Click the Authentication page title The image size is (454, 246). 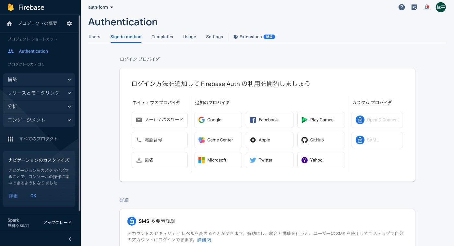pyautogui.click(x=123, y=22)
